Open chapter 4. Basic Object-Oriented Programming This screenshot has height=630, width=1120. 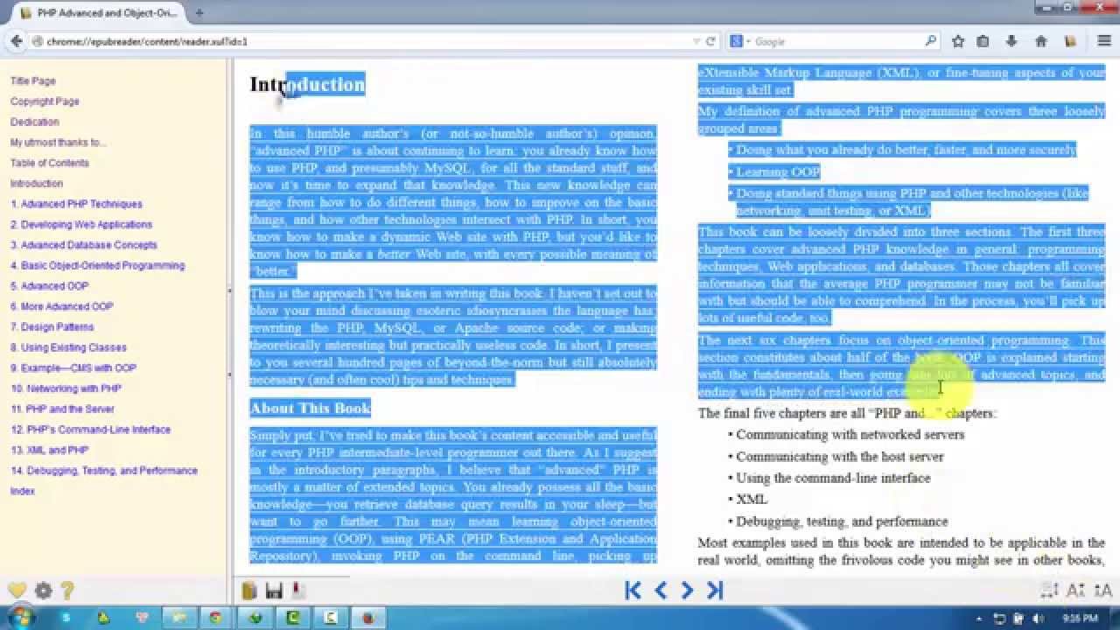(x=97, y=265)
